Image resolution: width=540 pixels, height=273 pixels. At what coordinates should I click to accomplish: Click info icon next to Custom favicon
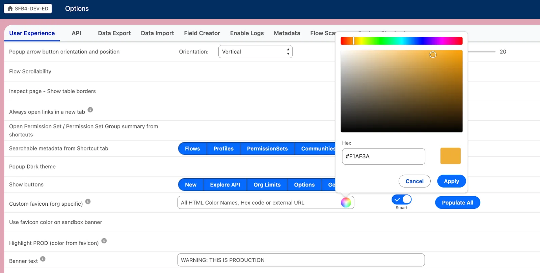[88, 202]
